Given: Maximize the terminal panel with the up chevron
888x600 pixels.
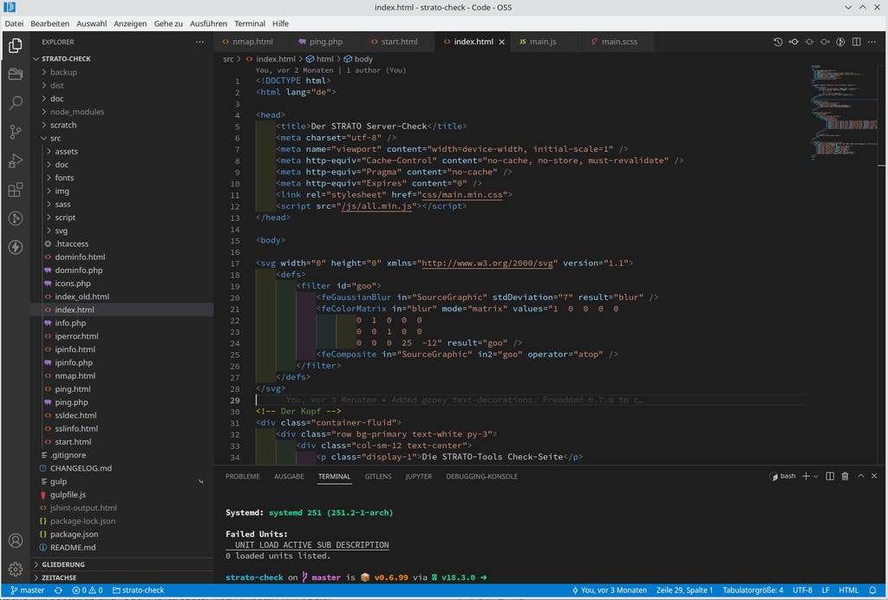Looking at the screenshot, I should click(861, 476).
